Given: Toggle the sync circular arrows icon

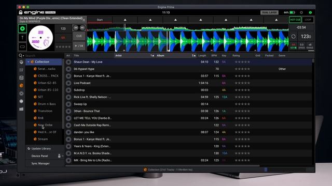Looking at the screenshot, I should click(x=294, y=37).
